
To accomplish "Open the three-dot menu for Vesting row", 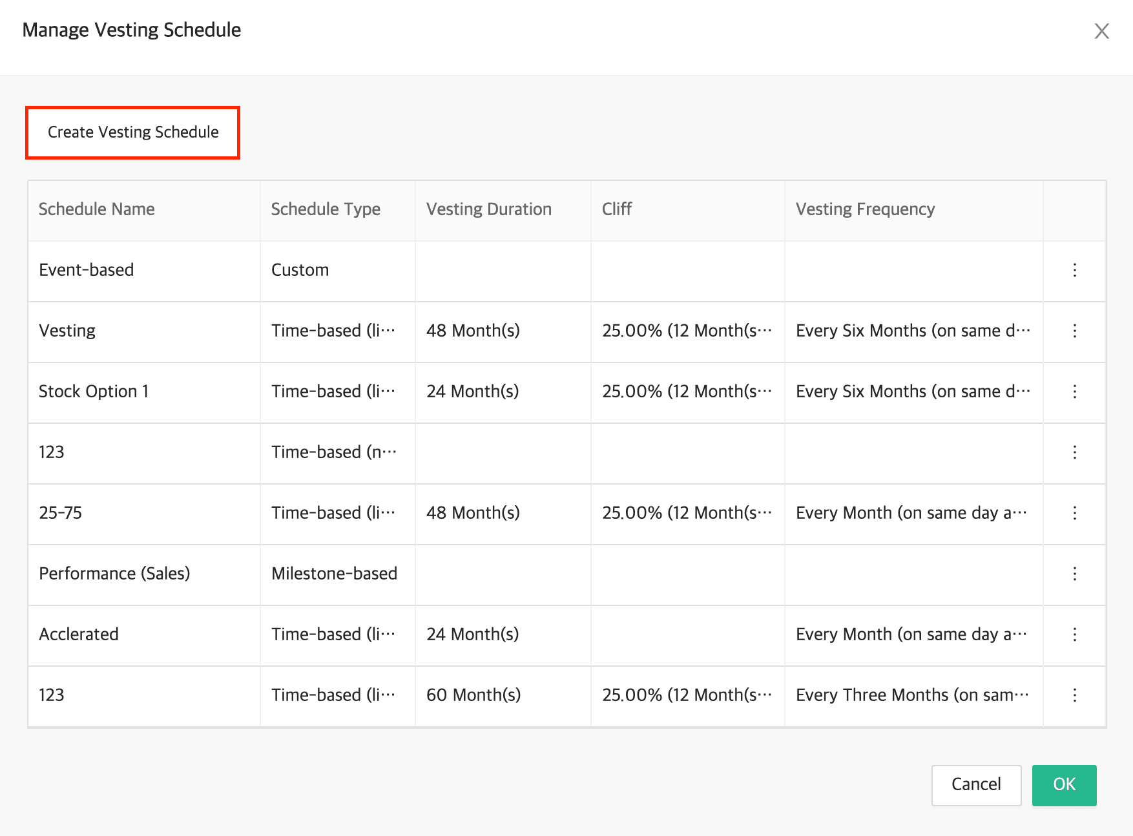I will 1074,331.
